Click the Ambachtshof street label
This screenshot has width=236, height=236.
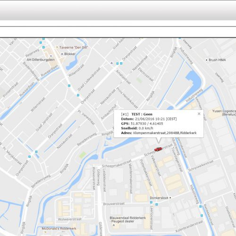pyautogui.click(x=109, y=112)
